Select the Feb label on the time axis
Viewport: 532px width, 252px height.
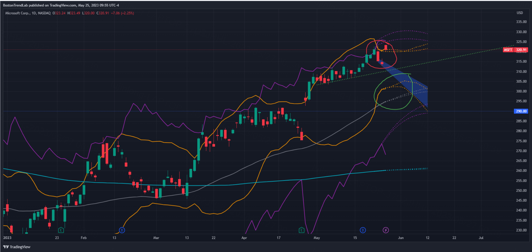(x=84, y=238)
